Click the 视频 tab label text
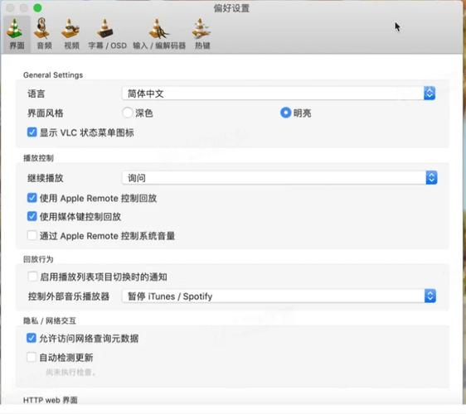This screenshot has width=466, height=414. pos(72,46)
